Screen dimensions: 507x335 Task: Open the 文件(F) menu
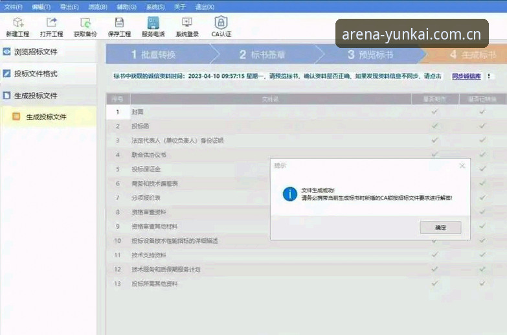point(13,6)
